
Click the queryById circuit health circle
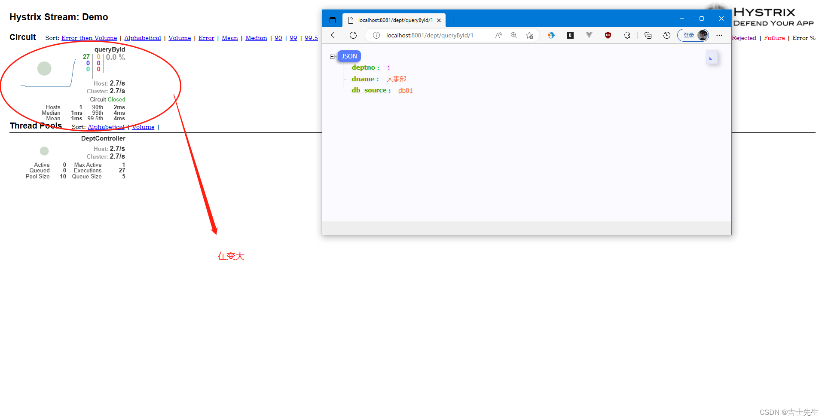pyautogui.click(x=44, y=68)
